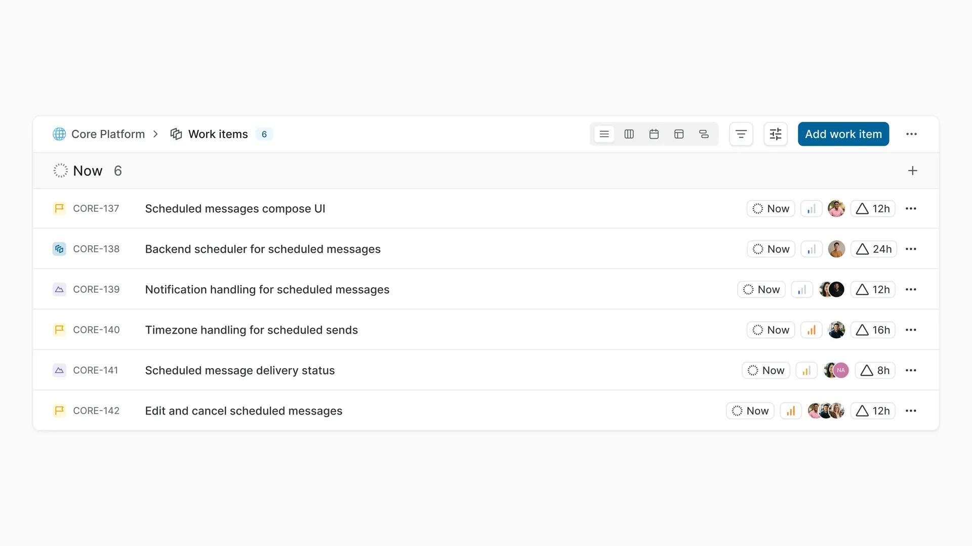Switch to calendar layout view
This screenshot has width=972, height=546.
tap(654, 134)
